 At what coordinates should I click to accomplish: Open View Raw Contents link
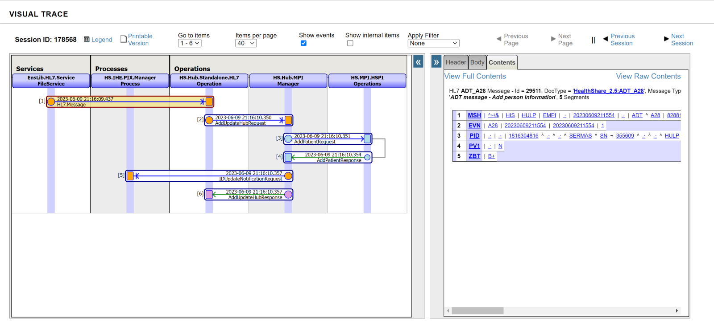click(648, 76)
